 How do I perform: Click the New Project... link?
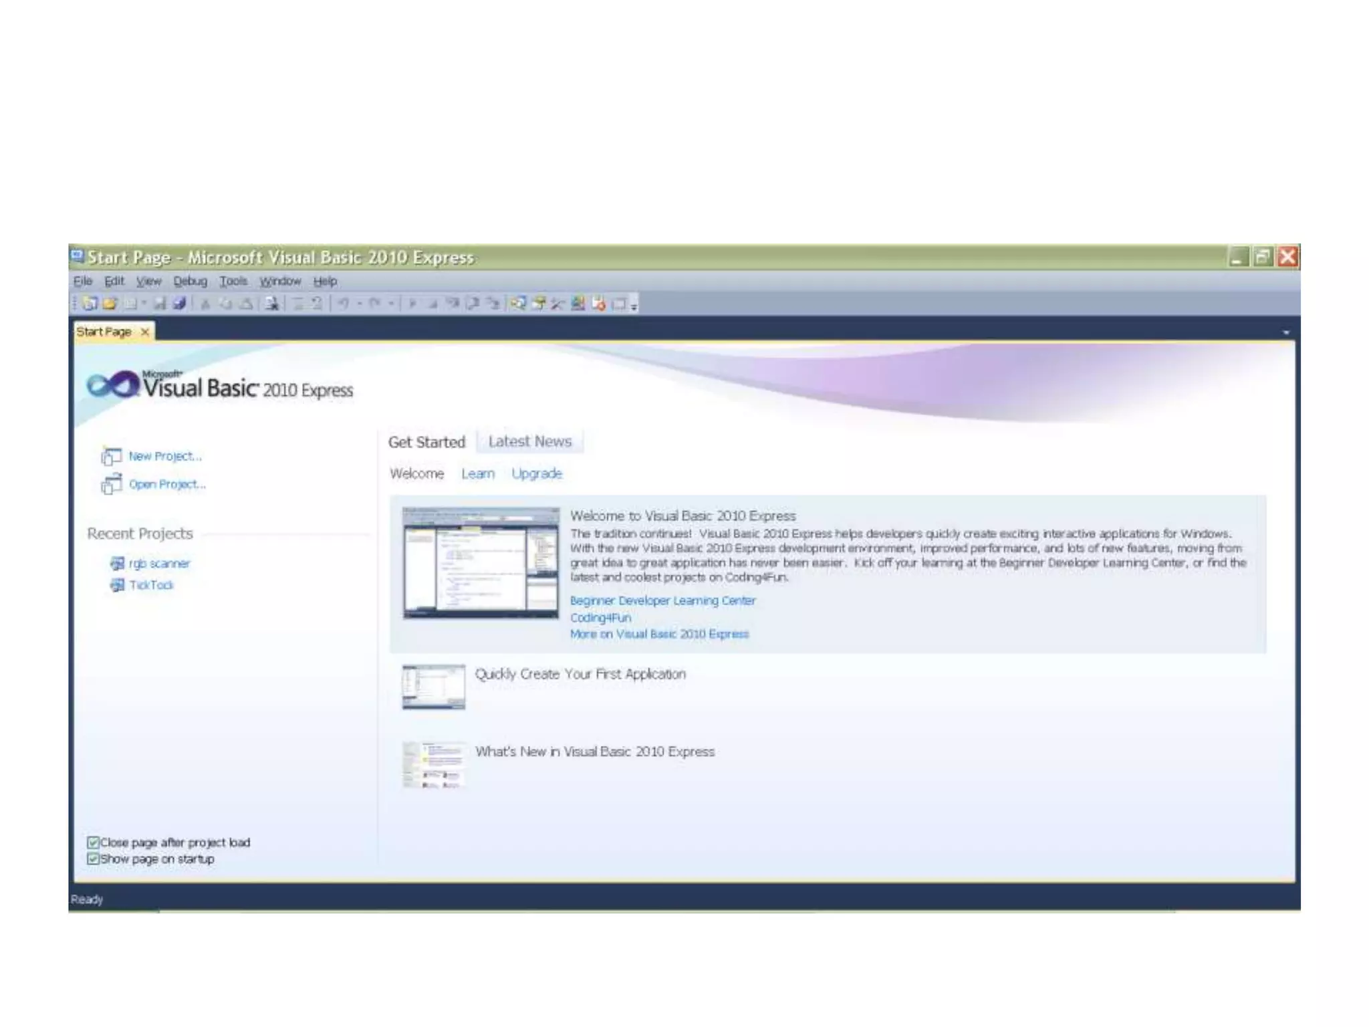[x=164, y=457]
